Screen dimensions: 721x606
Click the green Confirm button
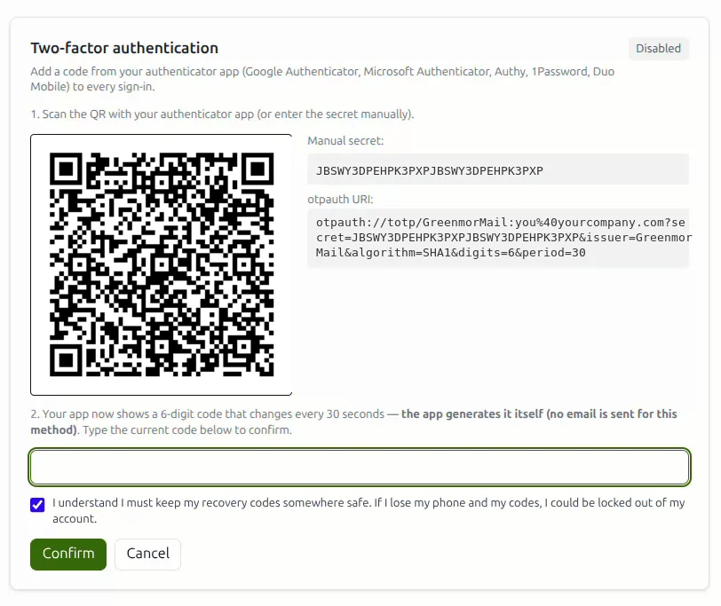pyautogui.click(x=68, y=554)
